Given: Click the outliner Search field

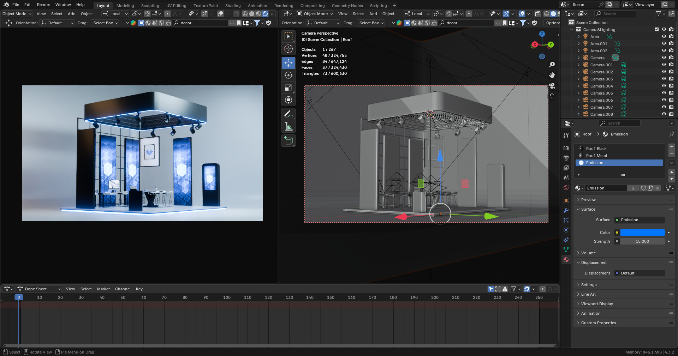Looking at the screenshot, I should click(x=615, y=14).
